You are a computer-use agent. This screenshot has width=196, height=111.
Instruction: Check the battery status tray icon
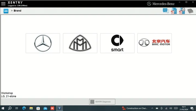[157, 108]
